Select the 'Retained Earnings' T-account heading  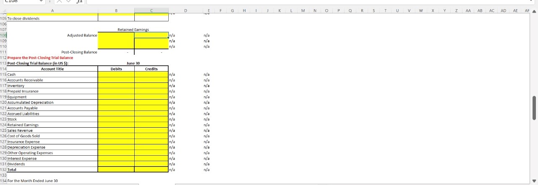tap(133, 30)
